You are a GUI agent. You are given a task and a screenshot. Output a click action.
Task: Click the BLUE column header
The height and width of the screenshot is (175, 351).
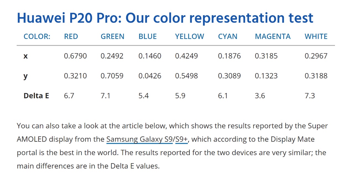148,36
